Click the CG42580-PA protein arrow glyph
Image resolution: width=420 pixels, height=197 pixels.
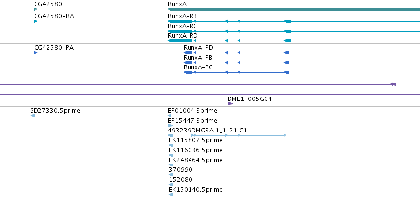(x=36, y=53)
